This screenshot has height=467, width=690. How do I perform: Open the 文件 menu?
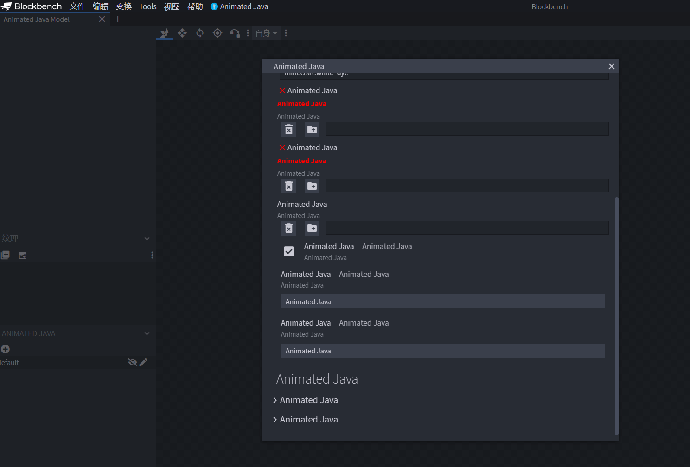pos(77,6)
